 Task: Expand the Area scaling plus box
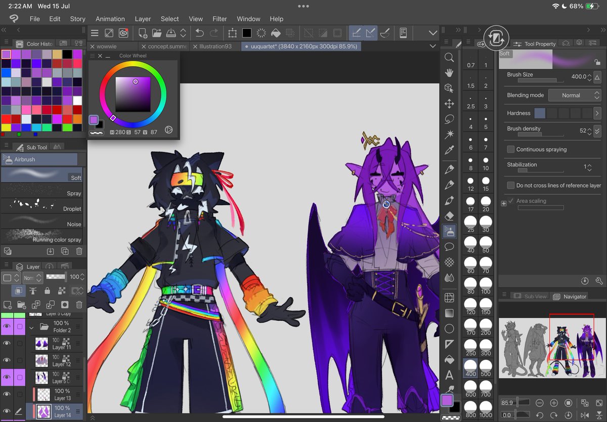[x=504, y=203]
